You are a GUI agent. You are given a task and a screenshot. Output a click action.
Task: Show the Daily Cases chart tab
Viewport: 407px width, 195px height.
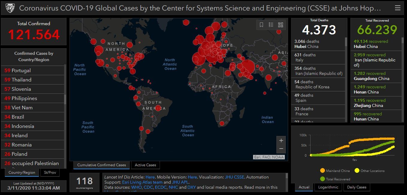tap(357, 187)
